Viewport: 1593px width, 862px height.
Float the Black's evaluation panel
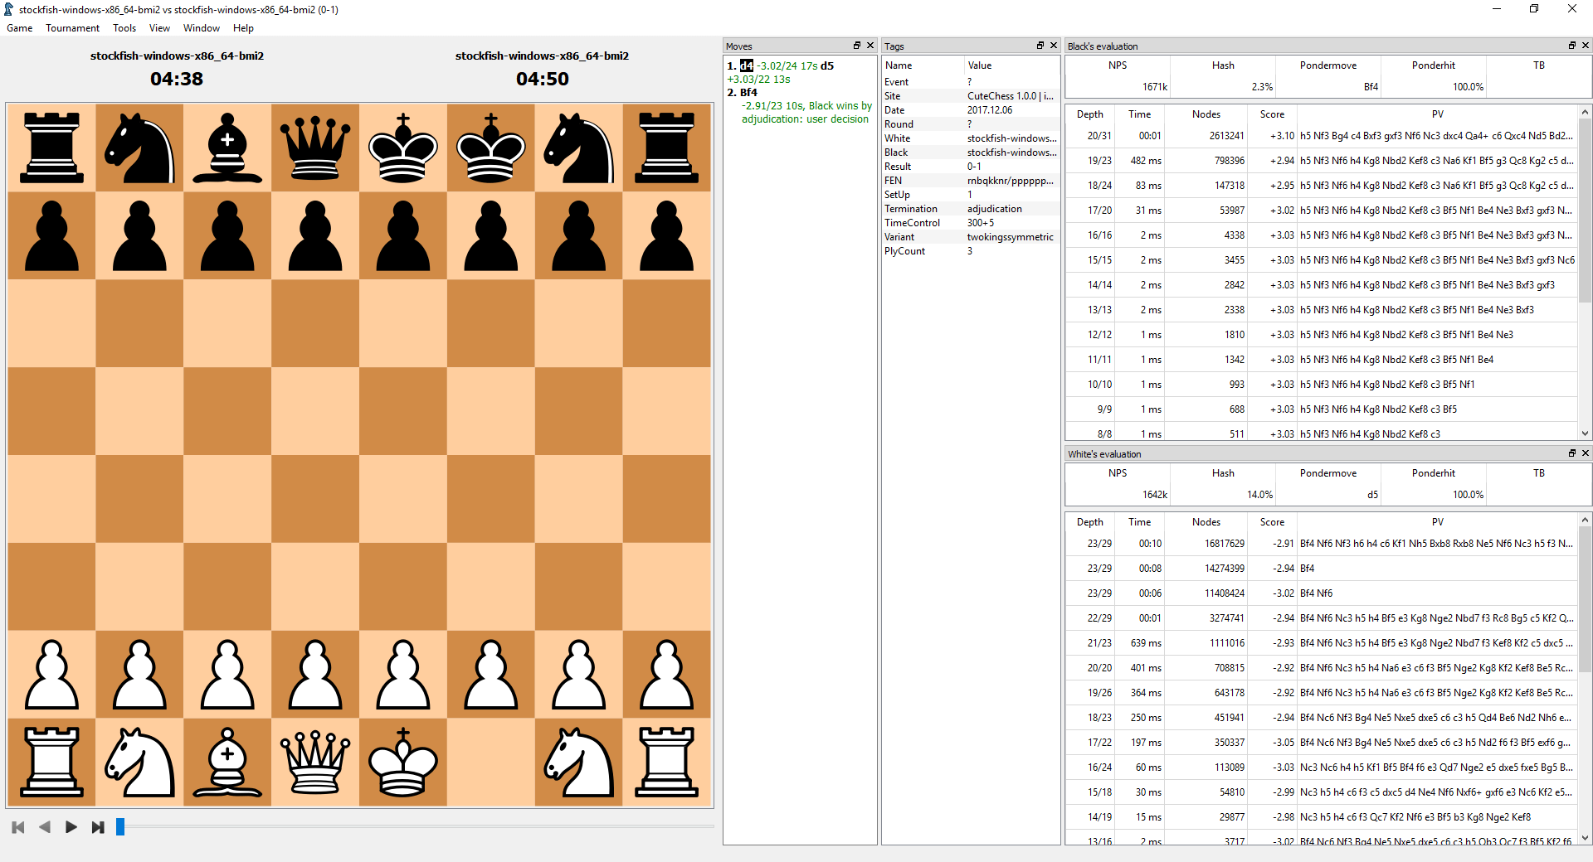click(x=1572, y=46)
